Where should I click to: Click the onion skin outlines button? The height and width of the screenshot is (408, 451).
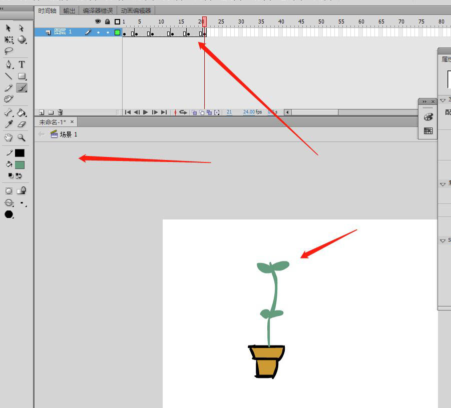click(202, 112)
